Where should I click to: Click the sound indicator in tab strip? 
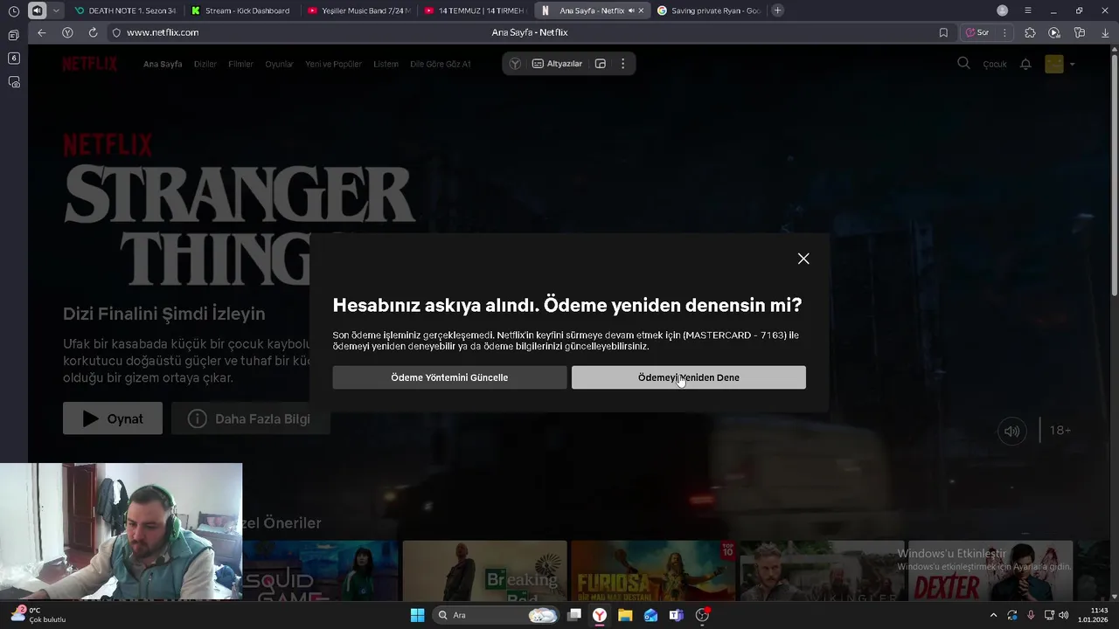point(37,10)
